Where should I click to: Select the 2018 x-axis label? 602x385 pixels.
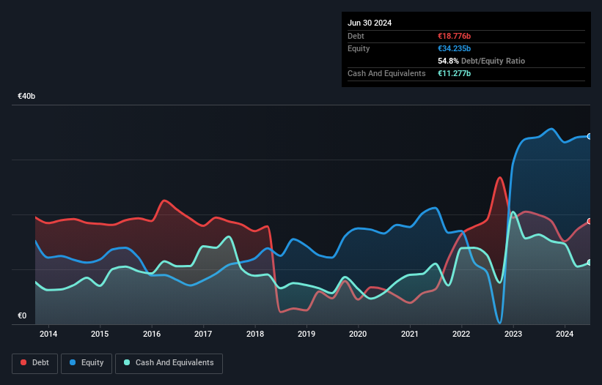pos(255,334)
